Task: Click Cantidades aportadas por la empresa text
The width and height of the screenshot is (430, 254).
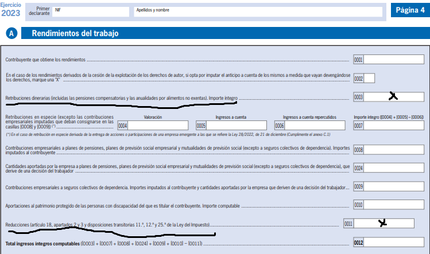Action: 178,169
